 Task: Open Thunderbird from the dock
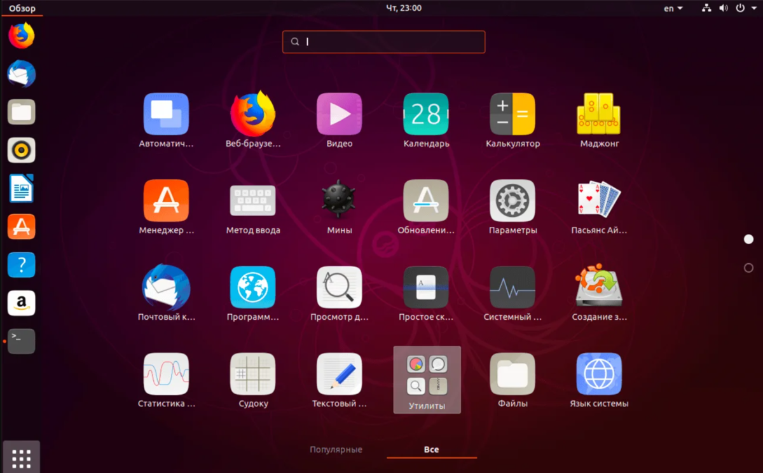coord(21,74)
